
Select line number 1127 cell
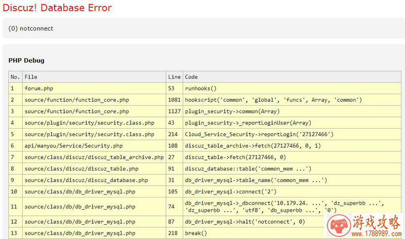[174, 111]
